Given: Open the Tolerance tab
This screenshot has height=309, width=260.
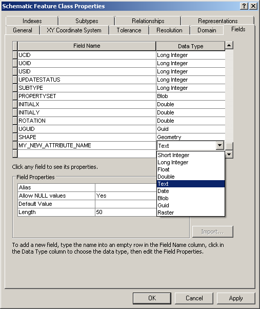Looking at the screenshot, I should 129,30.
